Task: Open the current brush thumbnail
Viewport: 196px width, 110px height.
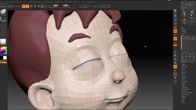Action: coord(3,12)
